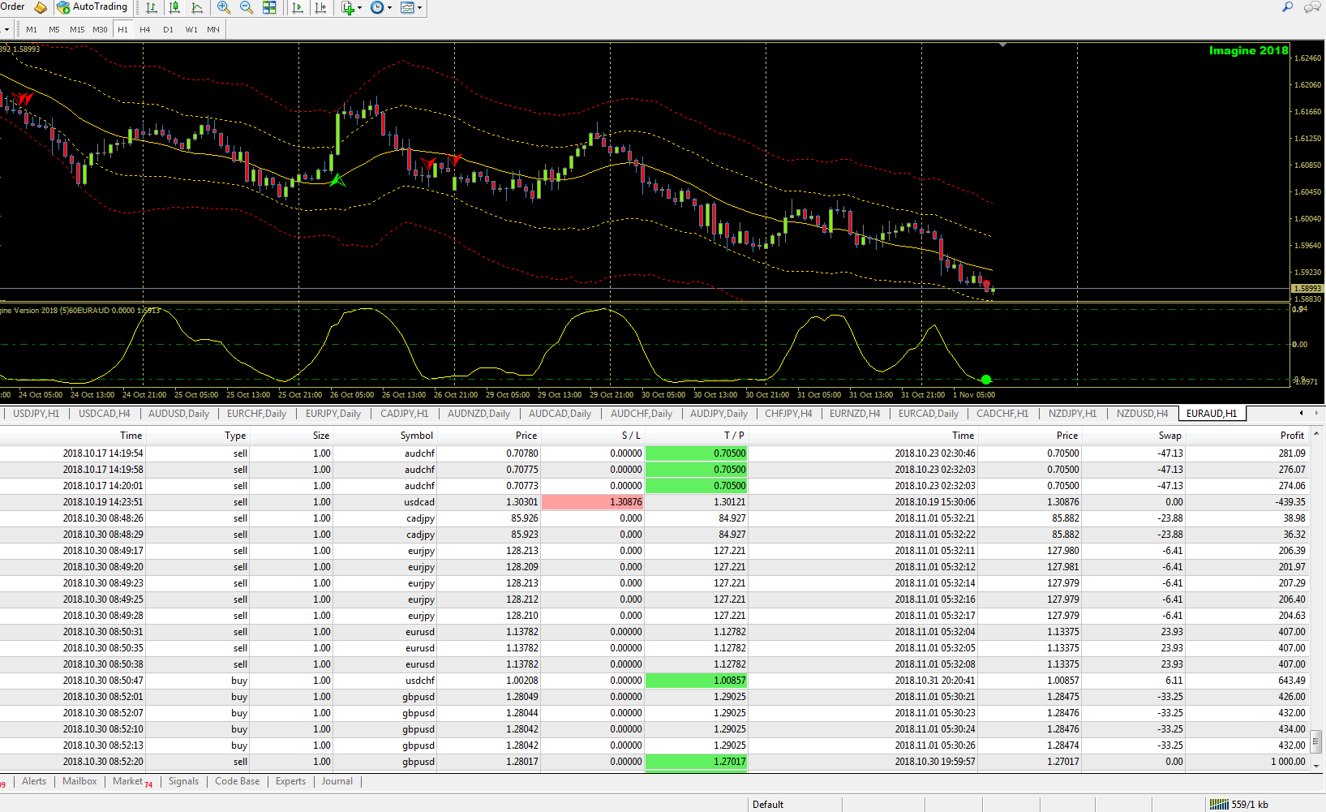Click the green dot on indicator line
The width and height of the screenshot is (1326, 812).
986,380
